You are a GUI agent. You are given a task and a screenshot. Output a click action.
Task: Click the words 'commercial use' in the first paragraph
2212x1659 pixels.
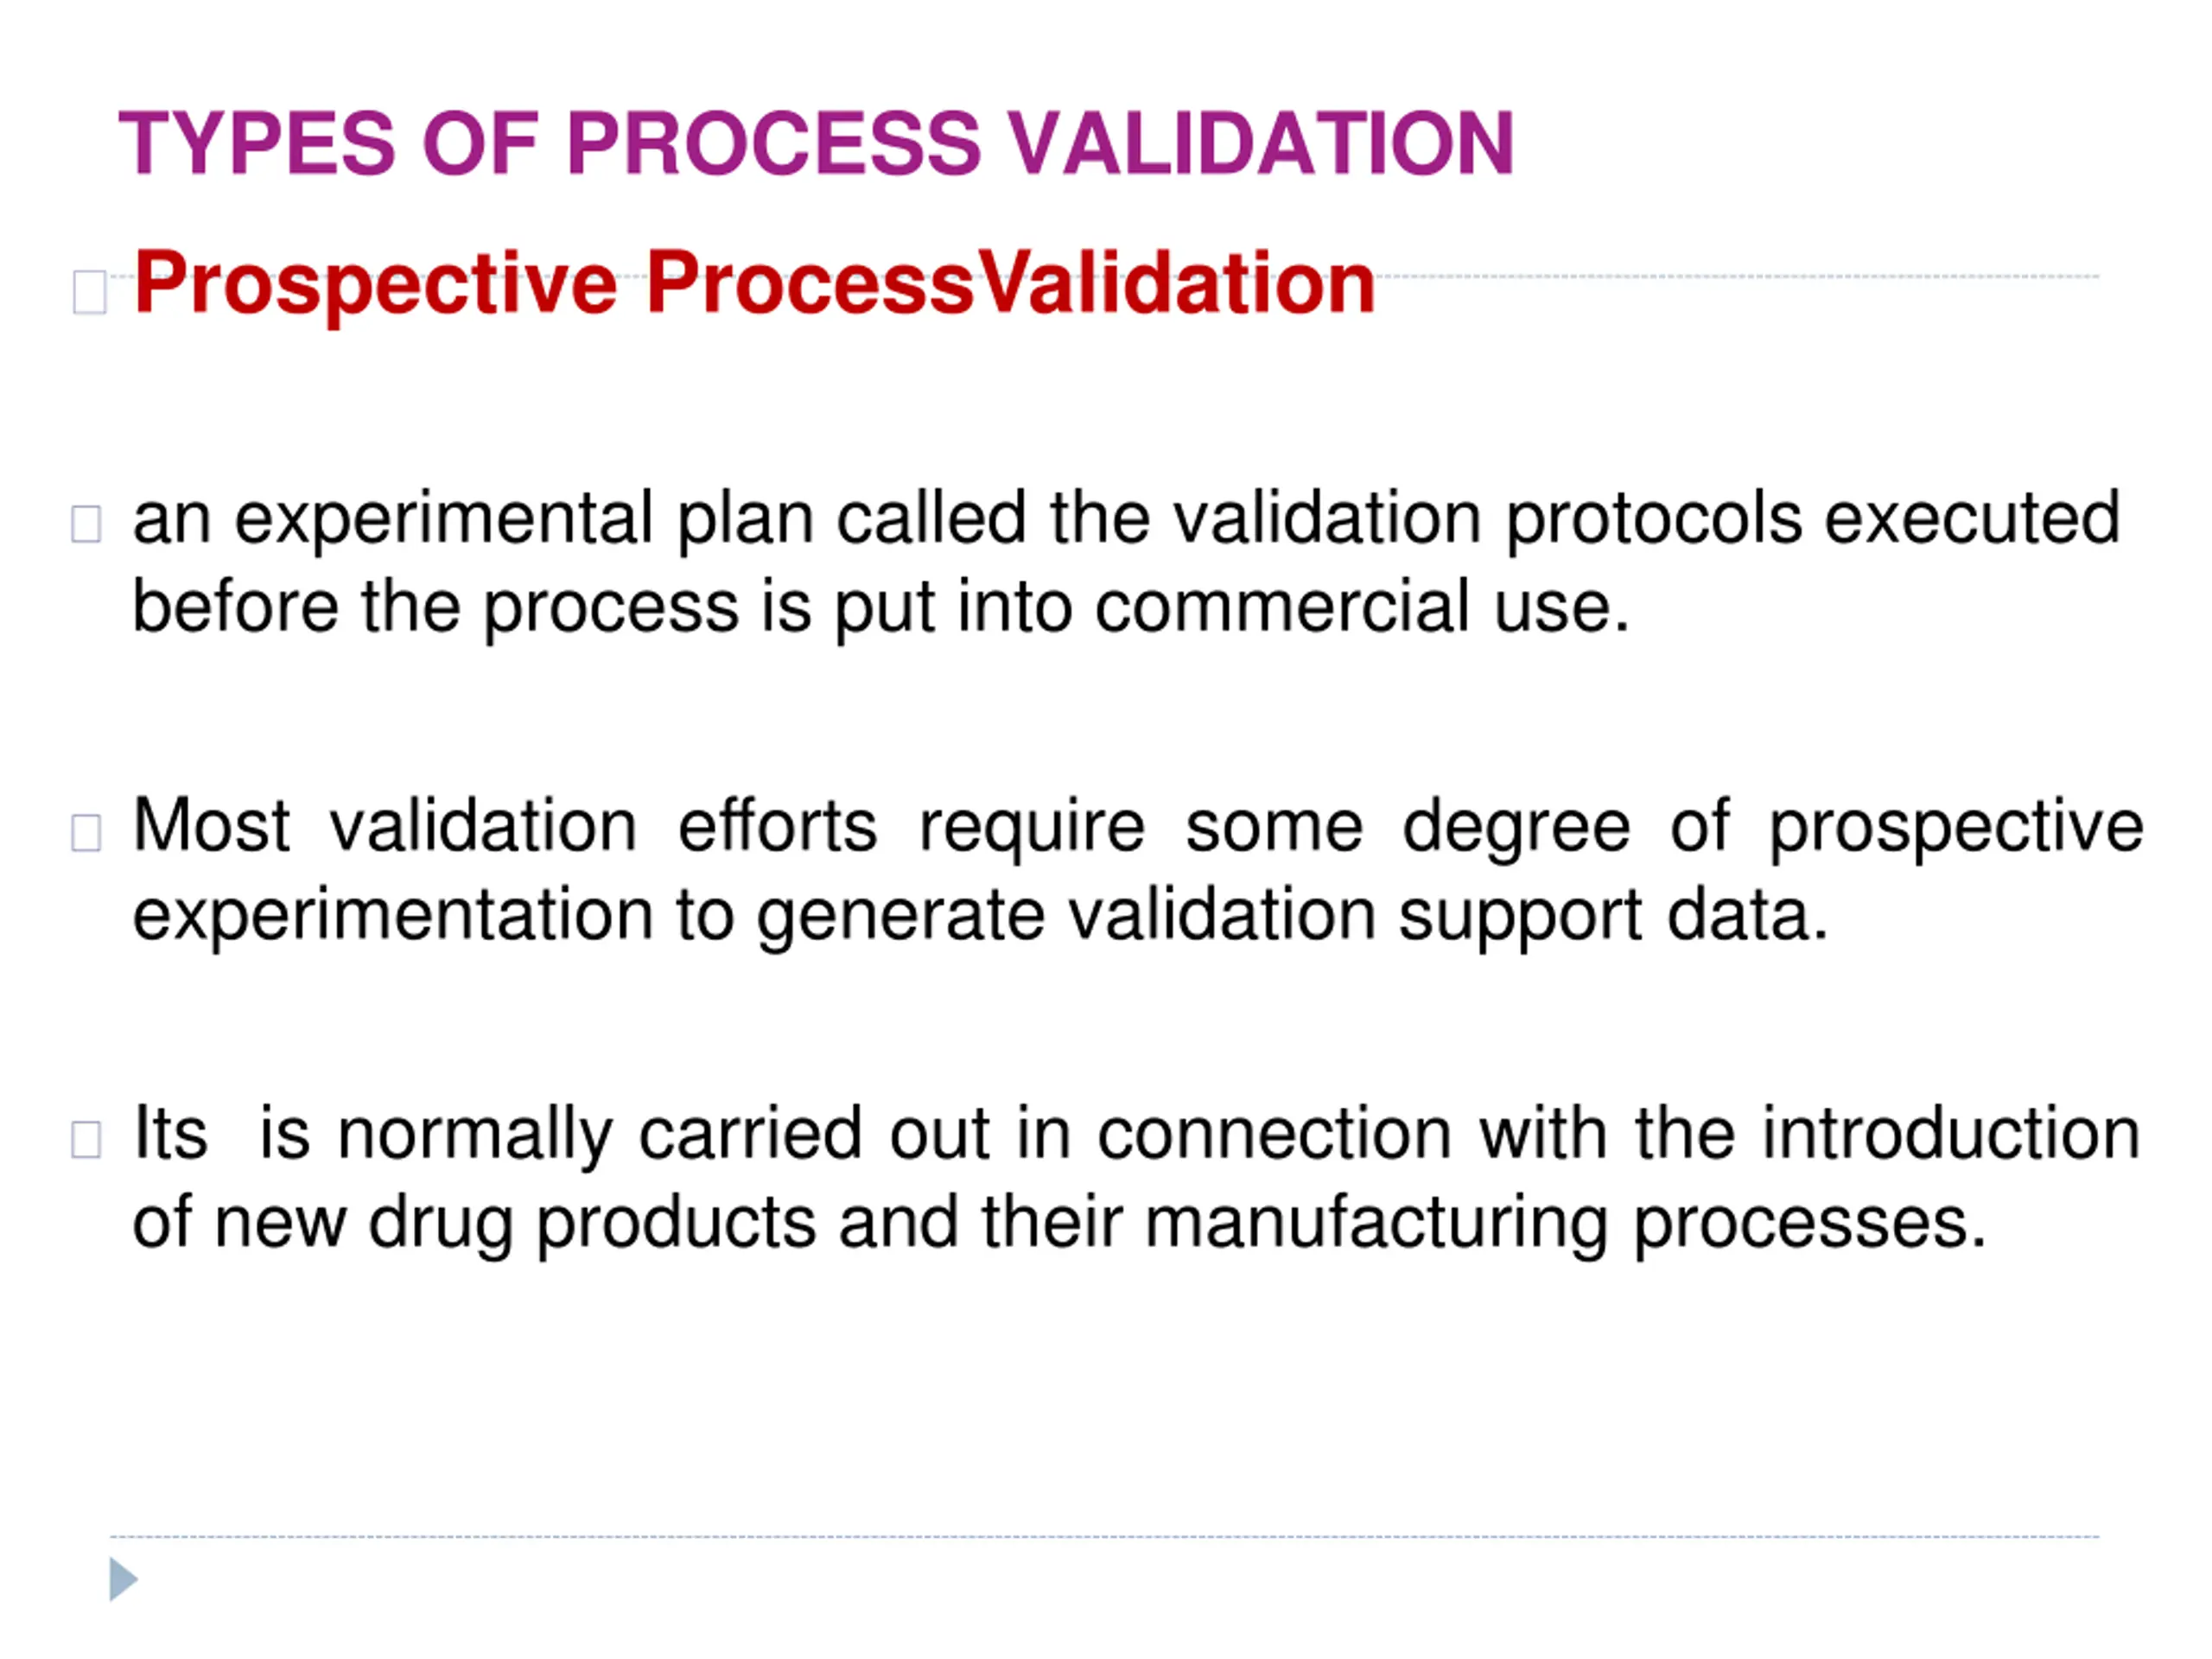[x=1362, y=607]
